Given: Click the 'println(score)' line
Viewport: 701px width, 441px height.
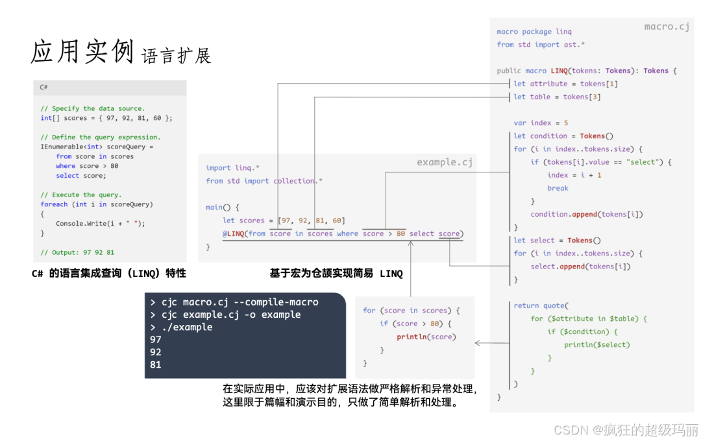Looking at the screenshot, I should [426, 337].
